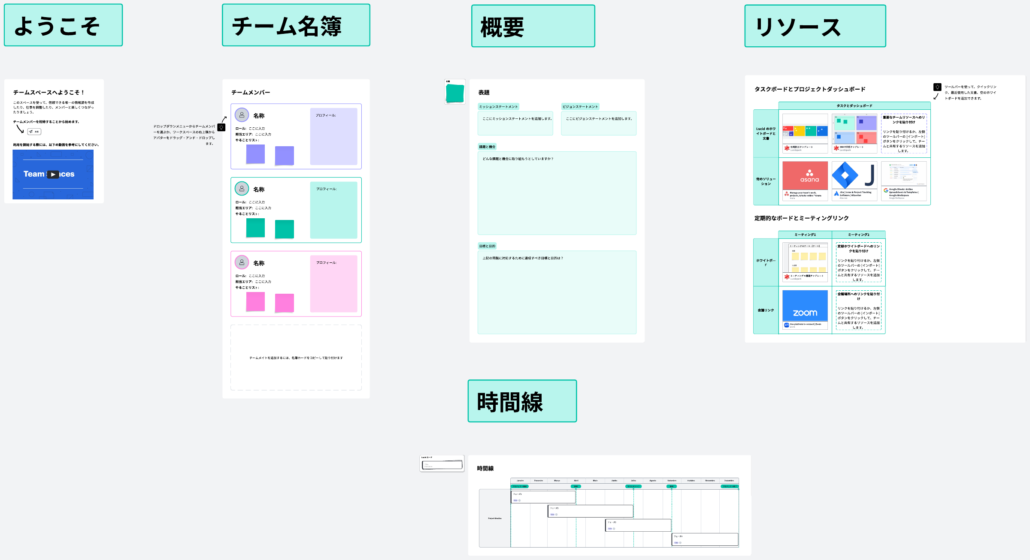Screen dimensions: 1030x560
Task: Open the Zoom meeting link card
Action: 805,309
